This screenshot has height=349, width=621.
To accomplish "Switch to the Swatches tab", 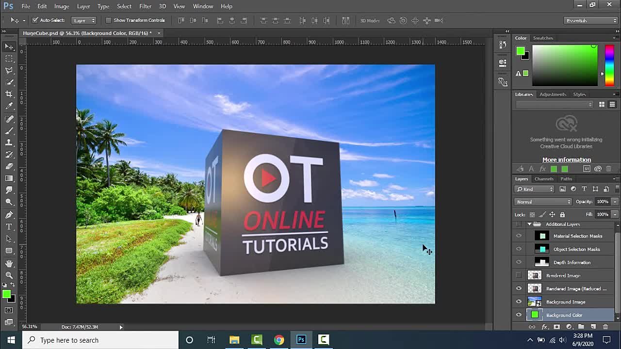I will pyautogui.click(x=543, y=38).
